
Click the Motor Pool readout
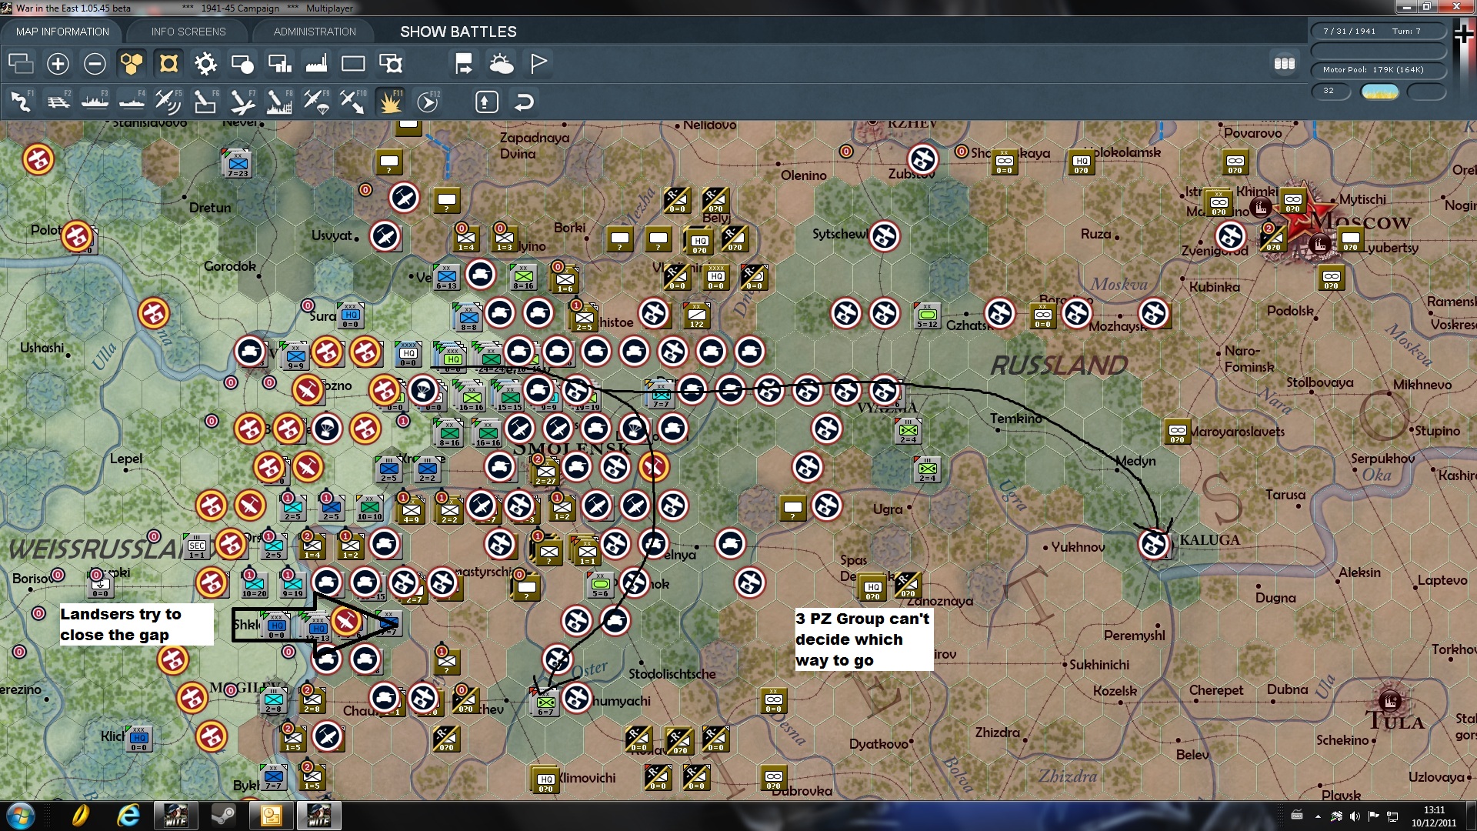pos(1378,70)
